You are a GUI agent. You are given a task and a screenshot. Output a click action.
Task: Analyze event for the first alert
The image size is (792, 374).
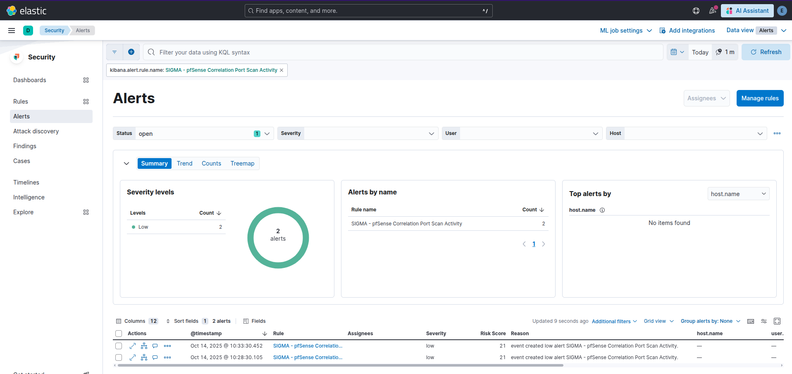[x=144, y=346]
